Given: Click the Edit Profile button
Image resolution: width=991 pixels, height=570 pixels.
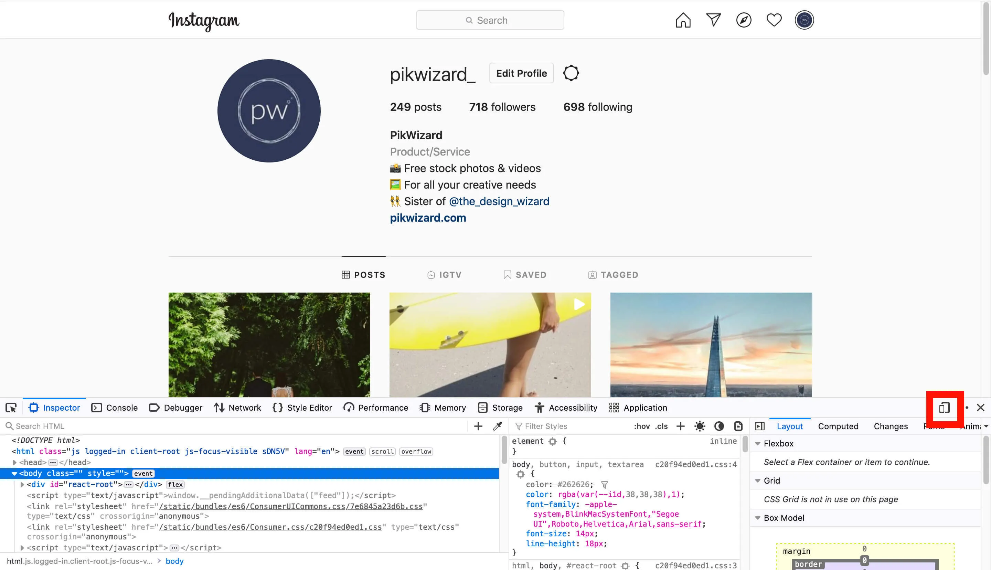Looking at the screenshot, I should click(521, 73).
